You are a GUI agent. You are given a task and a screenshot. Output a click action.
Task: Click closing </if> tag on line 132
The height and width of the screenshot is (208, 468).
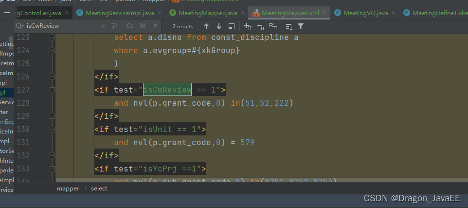click(x=107, y=155)
